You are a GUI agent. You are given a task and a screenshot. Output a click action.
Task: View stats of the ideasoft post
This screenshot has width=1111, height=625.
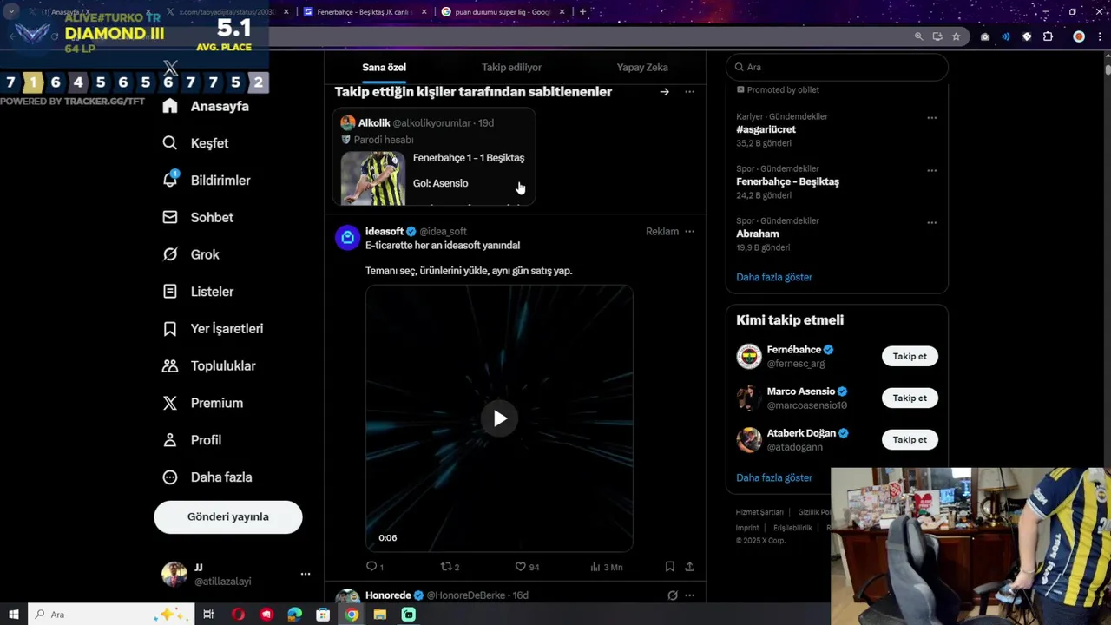[606, 567]
